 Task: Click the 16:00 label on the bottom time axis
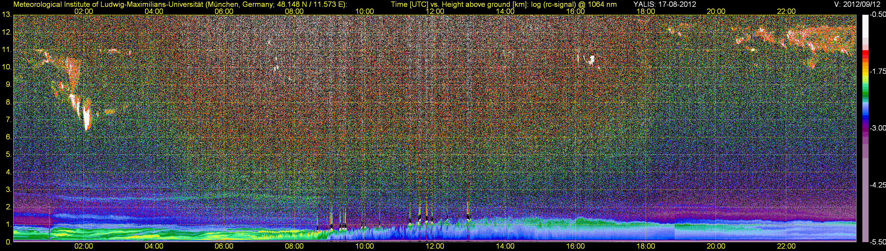point(575,246)
